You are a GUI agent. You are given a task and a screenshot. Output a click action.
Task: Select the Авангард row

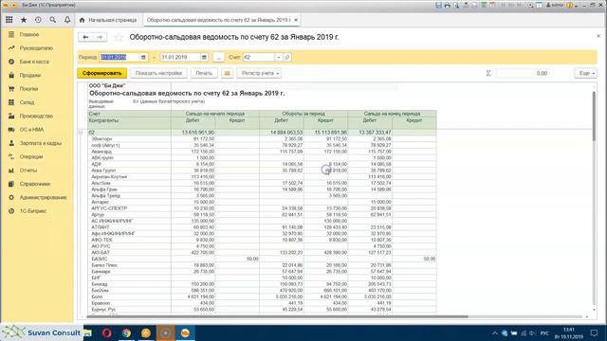point(263,152)
